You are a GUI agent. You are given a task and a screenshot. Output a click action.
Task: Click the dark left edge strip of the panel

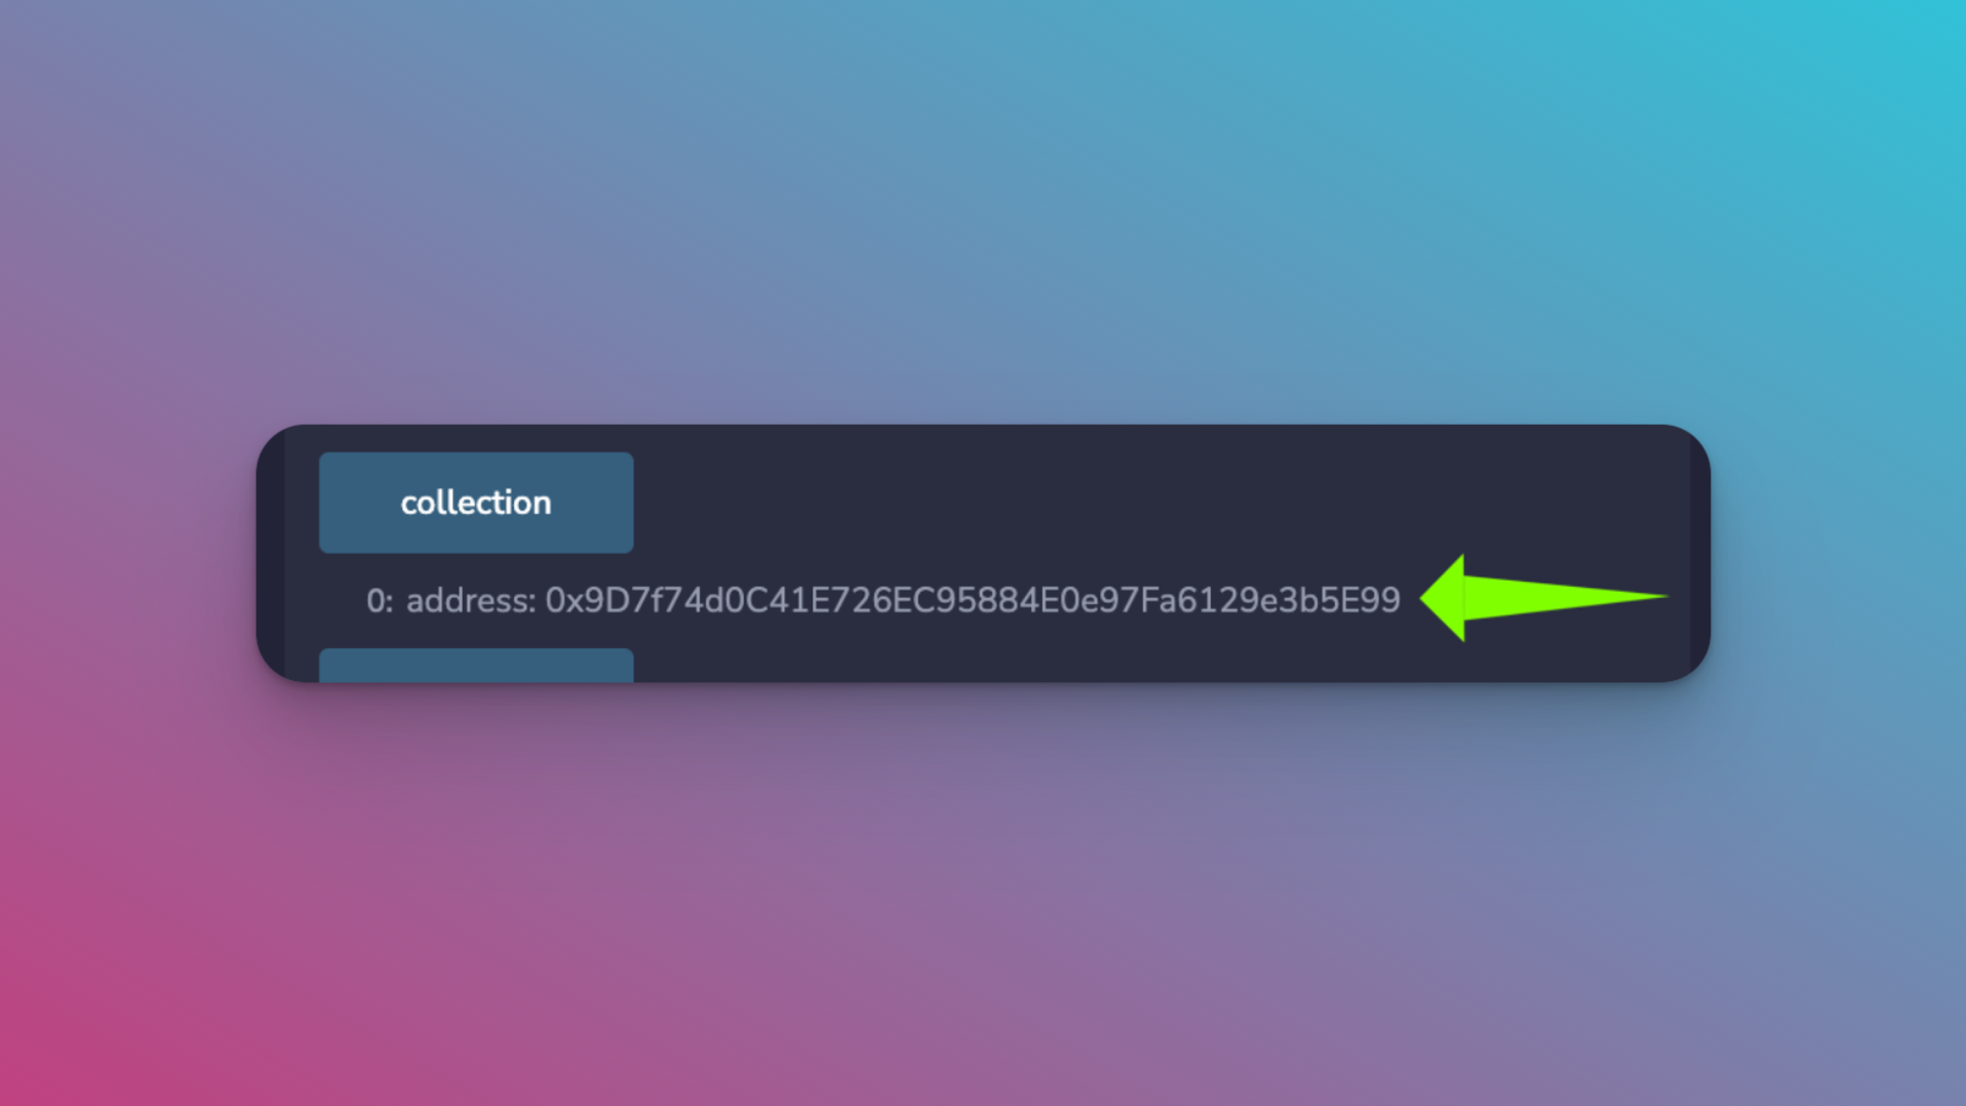[271, 553]
